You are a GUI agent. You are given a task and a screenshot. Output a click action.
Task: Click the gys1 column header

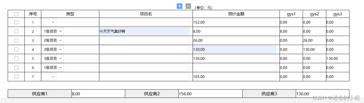[291, 14]
